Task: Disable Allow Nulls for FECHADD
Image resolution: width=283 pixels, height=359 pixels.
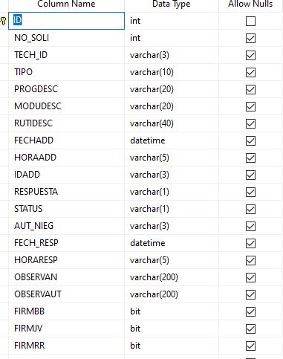Action: (x=250, y=140)
